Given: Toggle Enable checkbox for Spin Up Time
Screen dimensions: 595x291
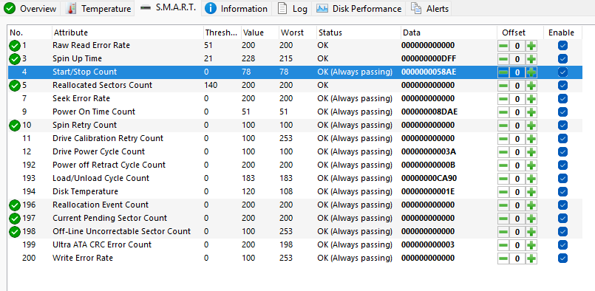Looking at the screenshot, I should (562, 59).
